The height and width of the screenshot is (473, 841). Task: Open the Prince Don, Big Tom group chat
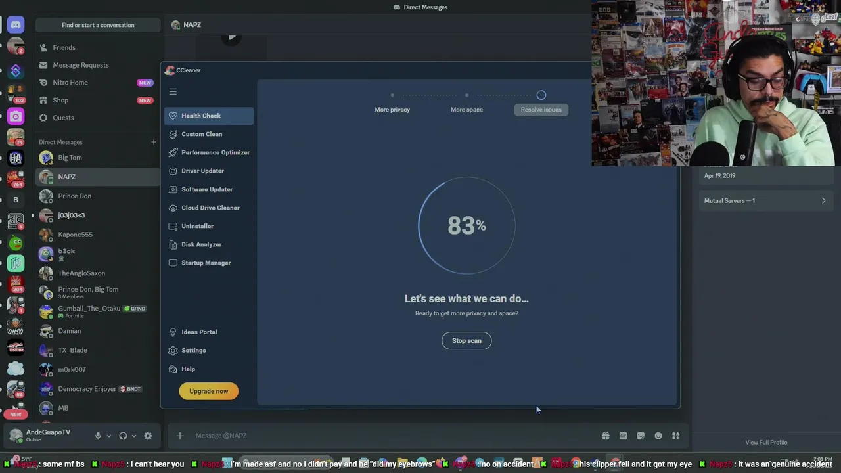tap(97, 292)
